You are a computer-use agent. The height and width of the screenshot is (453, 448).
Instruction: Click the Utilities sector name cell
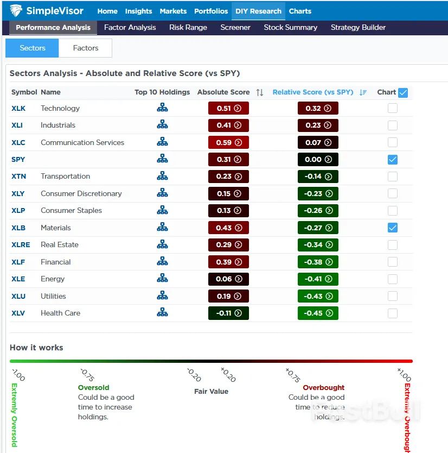(53, 296)
